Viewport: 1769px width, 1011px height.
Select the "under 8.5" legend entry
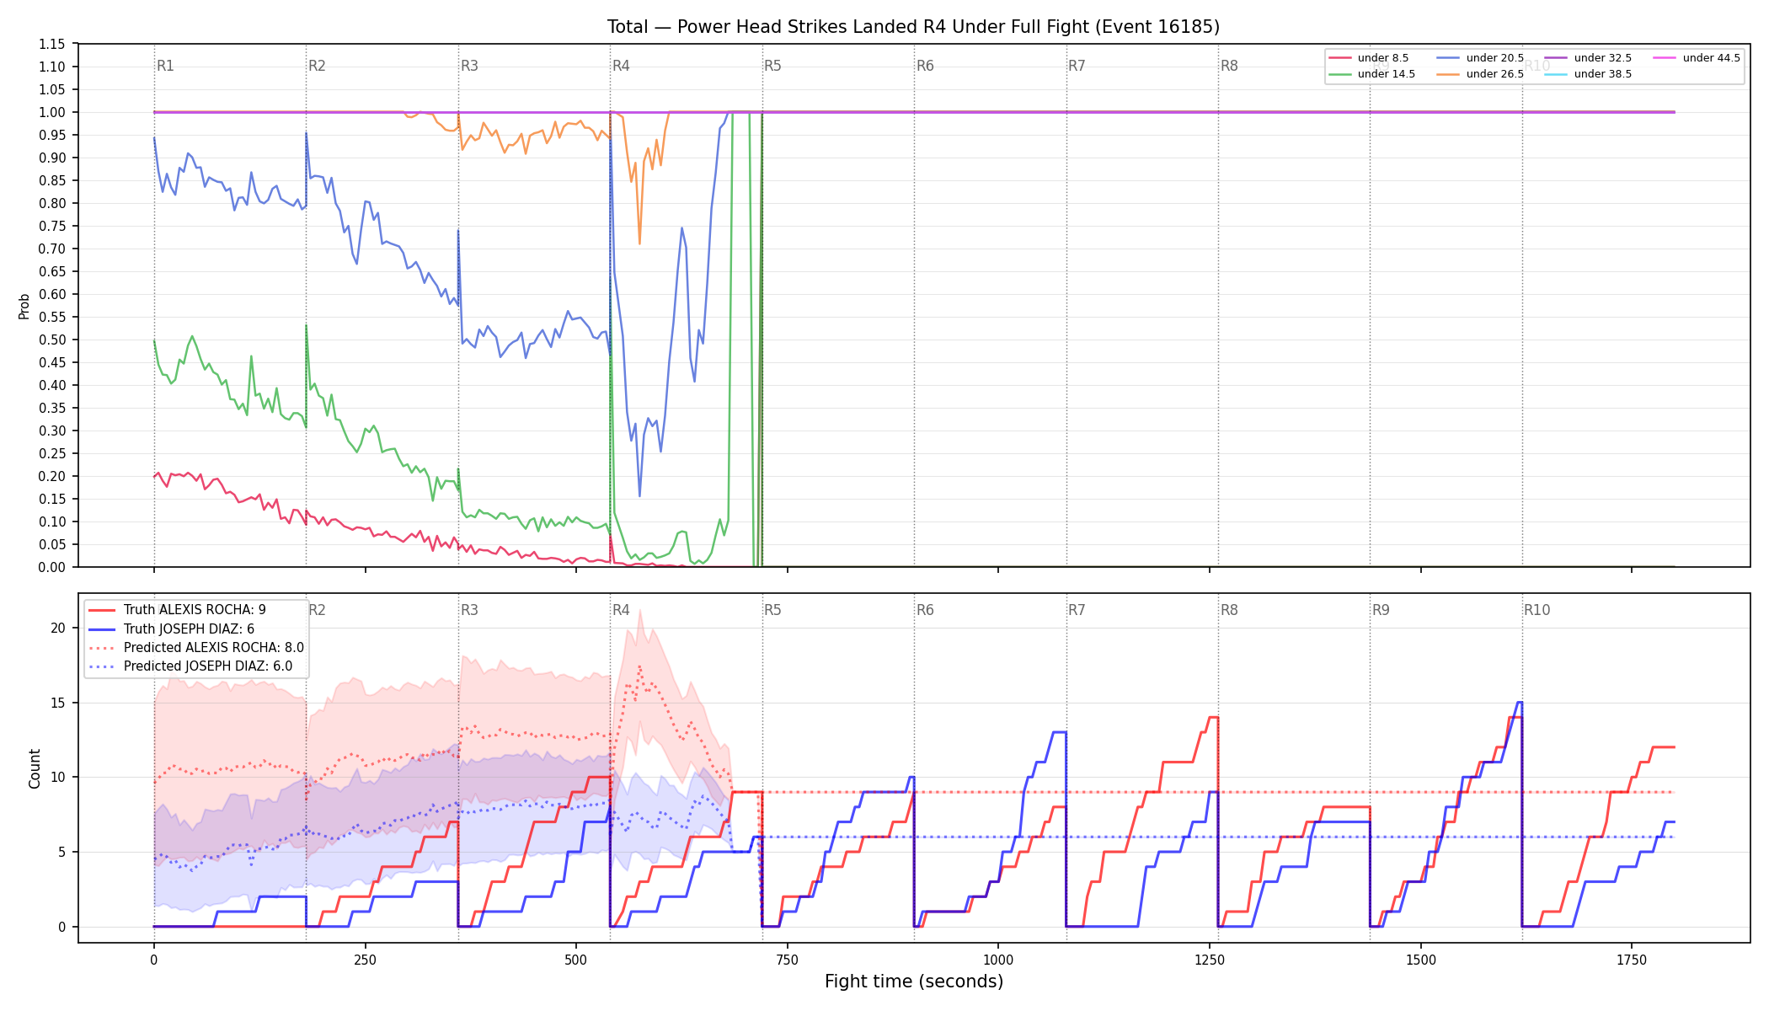[x=1368, y=58]
